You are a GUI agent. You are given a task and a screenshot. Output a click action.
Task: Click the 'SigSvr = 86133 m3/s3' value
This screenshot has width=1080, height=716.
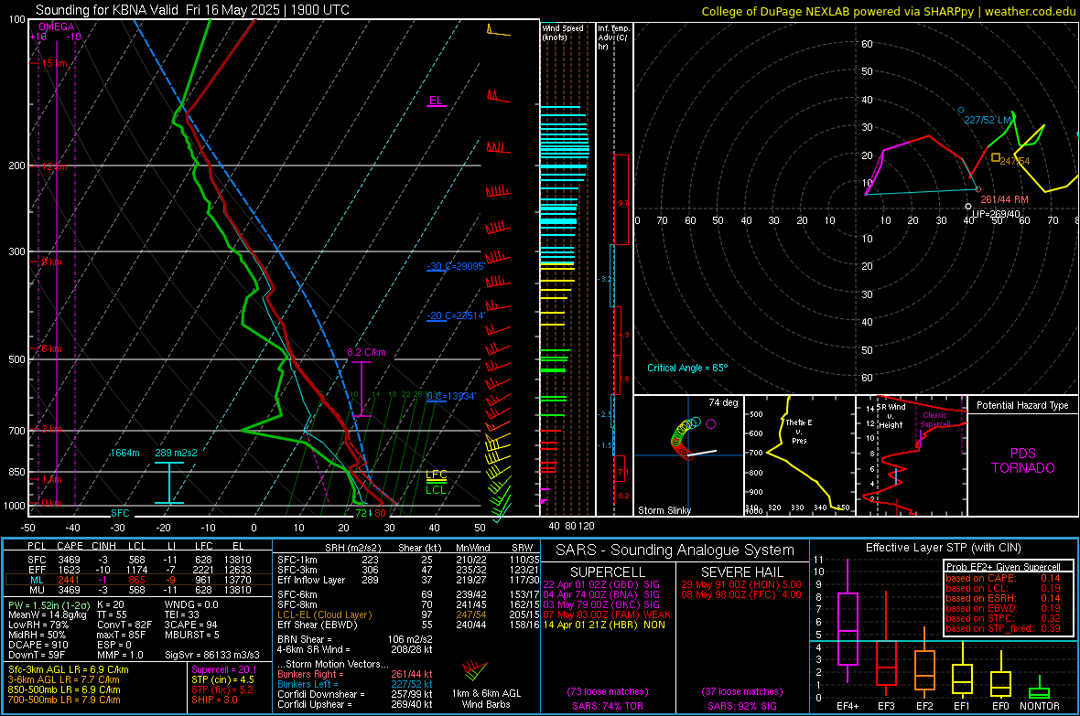[x=212, y=656]
